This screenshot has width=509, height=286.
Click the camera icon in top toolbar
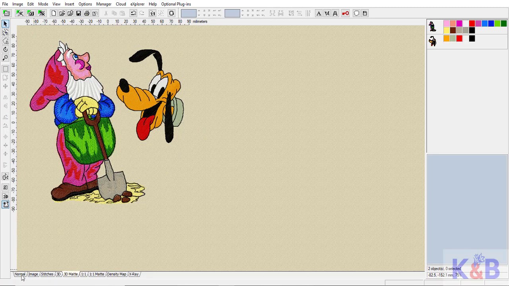31,14
